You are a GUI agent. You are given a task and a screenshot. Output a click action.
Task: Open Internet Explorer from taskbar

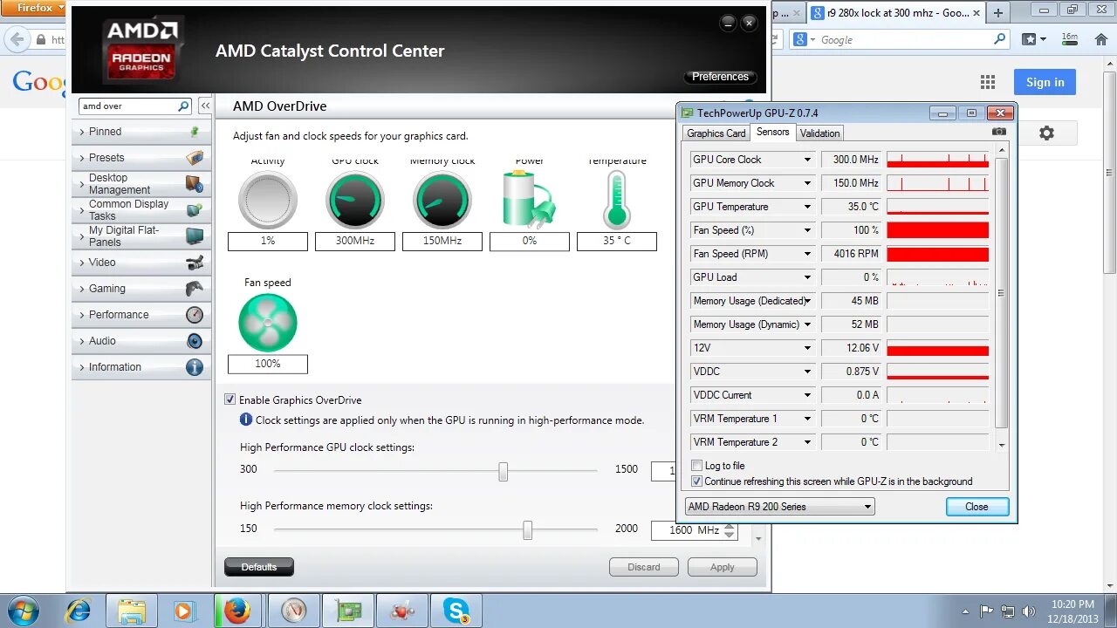[x=78, y=611]
